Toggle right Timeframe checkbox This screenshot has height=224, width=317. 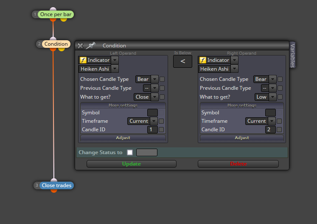click(x=279, y=121)
